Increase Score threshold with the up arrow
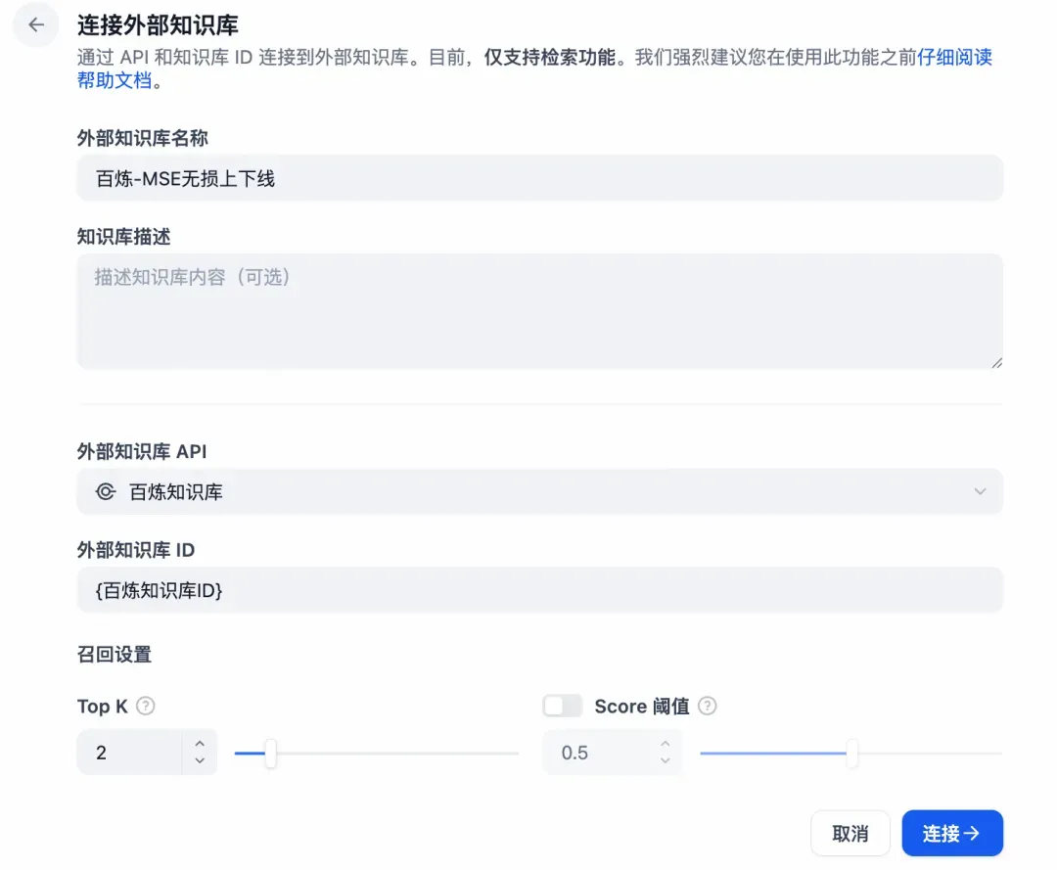Image resolution: width=1057 pixels, height=870 pixels. click(x=666, y=744)
